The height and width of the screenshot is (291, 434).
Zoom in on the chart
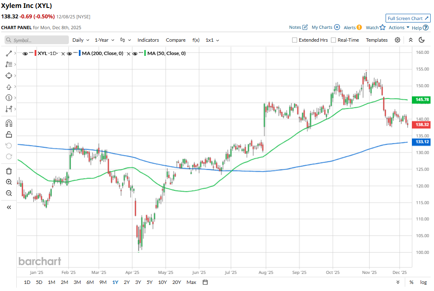pyautogui.click(x=9, y=182)
